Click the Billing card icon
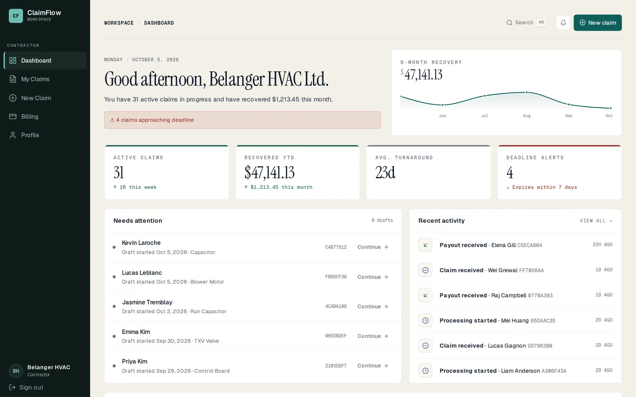 13,116
